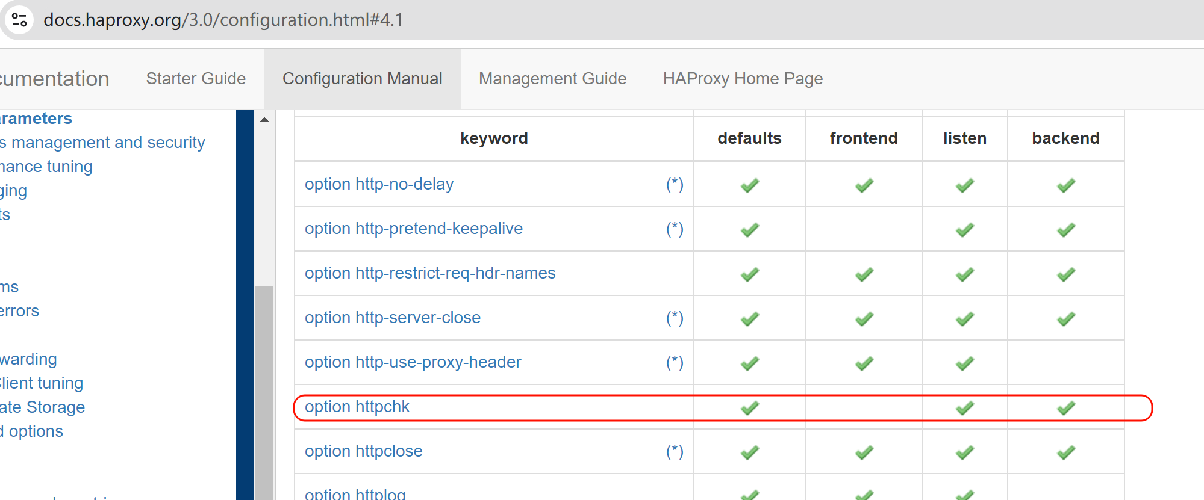Click the site information icon in address bar

(x=19, y=20)
